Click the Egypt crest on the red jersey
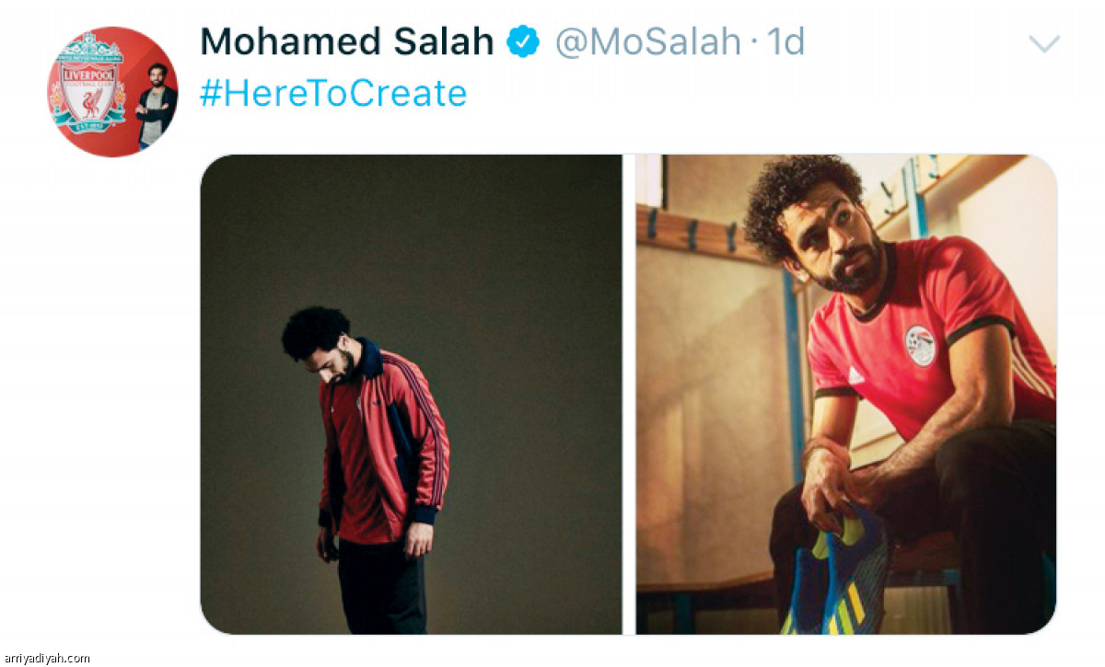This screenshot has width=1105, height=667. coord(919,345)
